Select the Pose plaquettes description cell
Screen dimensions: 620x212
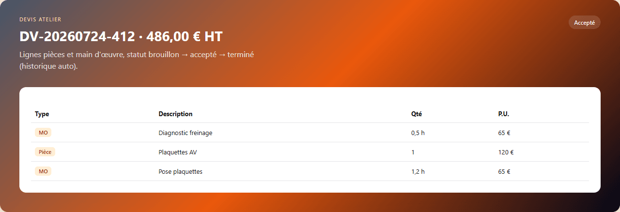coord(181,171)
